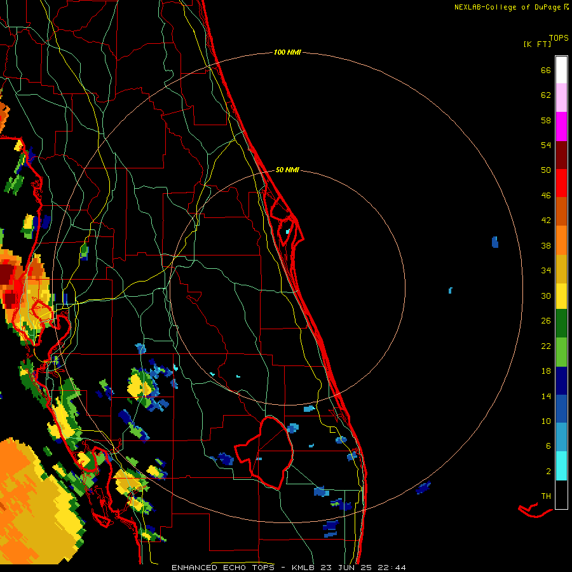Click the navy 18 kft legend swatch
Screen dimensions: 572x572
tap(561, 381)
